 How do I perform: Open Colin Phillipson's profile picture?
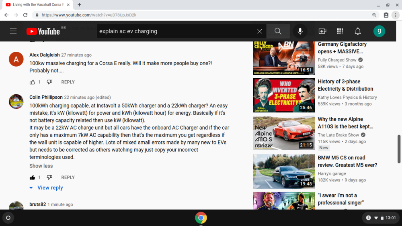click(16, 102)
